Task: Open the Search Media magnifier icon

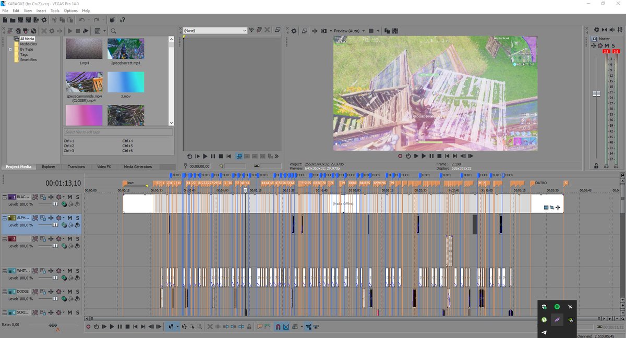Action: coord(113,31)
